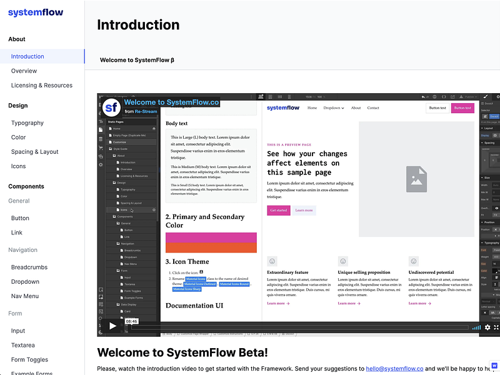Screen dimensions: 500x375
Task: Click the About sidebar section heading
Action: click(x=17, y=39)
